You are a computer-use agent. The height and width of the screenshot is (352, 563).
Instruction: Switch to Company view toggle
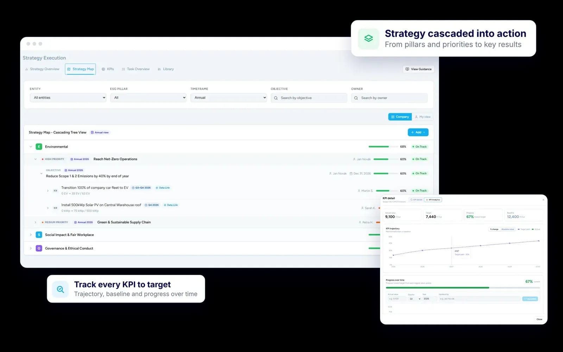pyautogui.click(x=400, y=117)
